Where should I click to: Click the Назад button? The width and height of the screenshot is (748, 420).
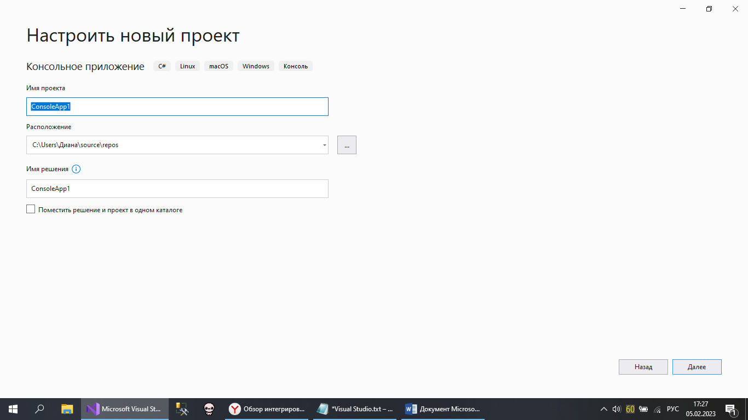[643, 367]
